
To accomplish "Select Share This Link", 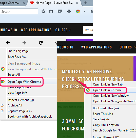I will coord(103,114).
